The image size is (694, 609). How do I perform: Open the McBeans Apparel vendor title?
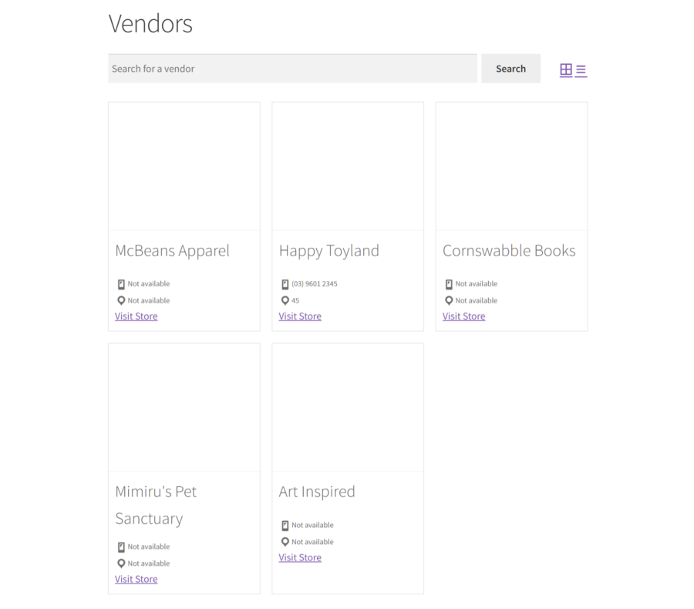tap(172, 250)
